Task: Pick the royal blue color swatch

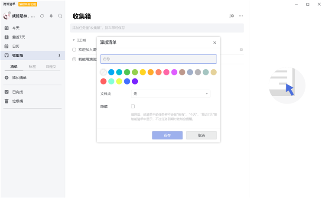Action: click(127, 81)
